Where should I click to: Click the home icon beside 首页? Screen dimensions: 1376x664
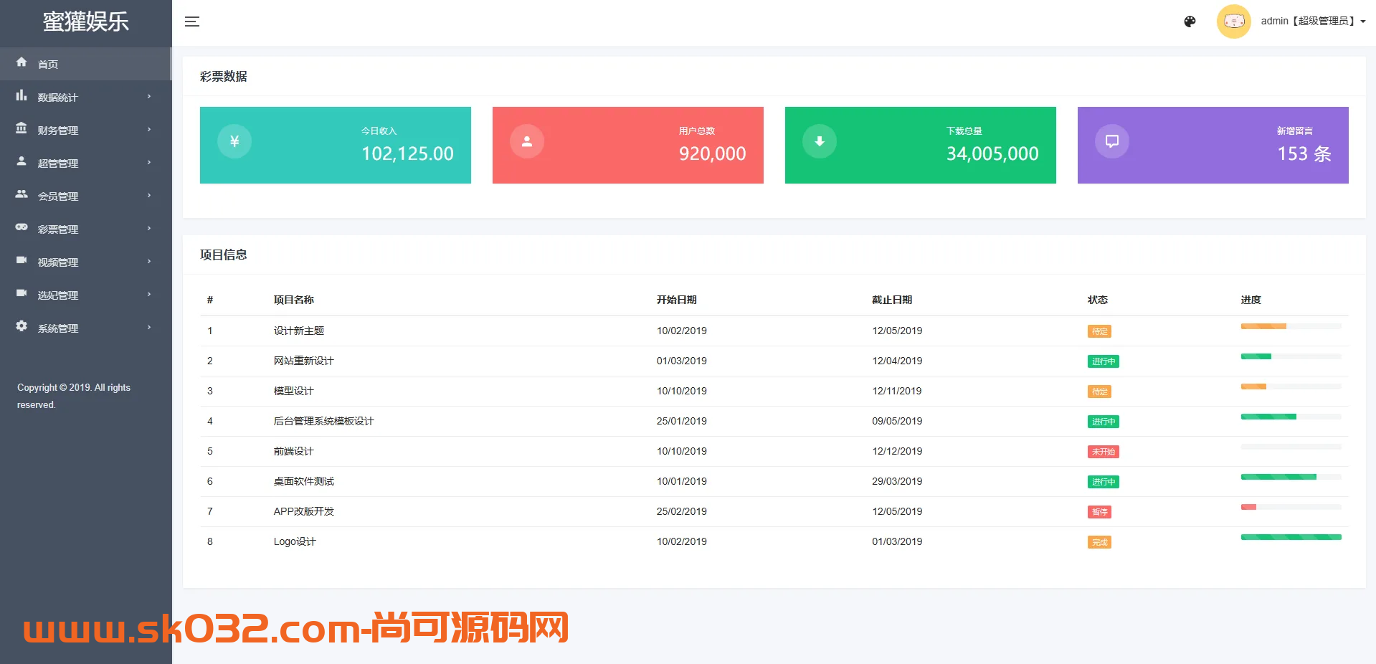(x=22, y=62)
